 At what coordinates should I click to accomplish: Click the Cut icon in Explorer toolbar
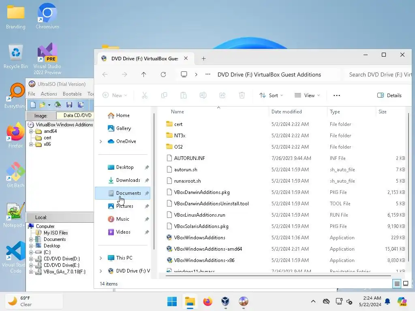(145, 95)
